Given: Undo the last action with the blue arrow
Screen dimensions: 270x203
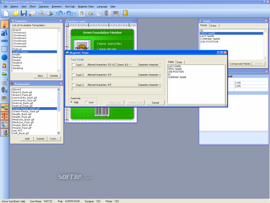Looking at the screenshot, I should 59,13.
